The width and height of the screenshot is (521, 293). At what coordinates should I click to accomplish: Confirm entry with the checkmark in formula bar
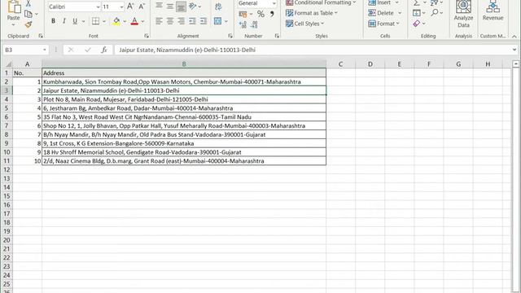tap(88, 50)
